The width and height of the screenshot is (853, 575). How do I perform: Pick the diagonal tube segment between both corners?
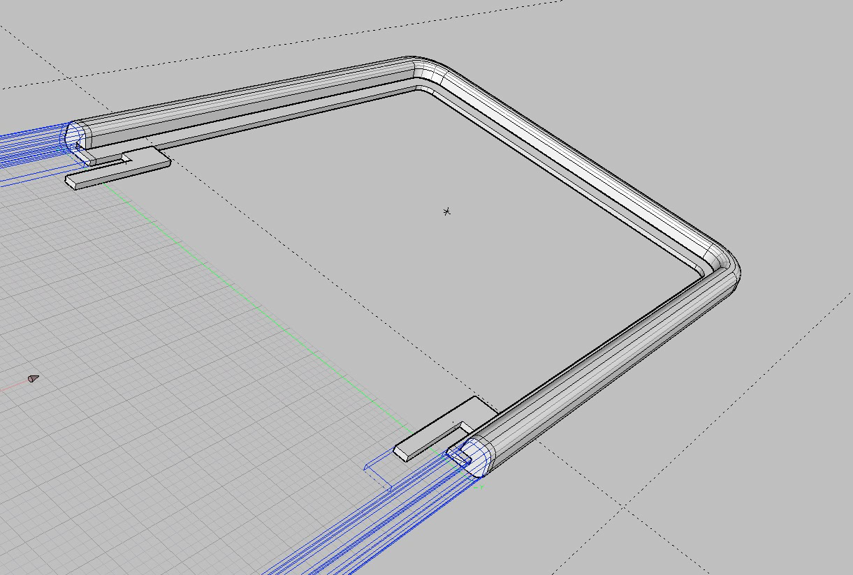pyautogui.click(x=580, y=160)
